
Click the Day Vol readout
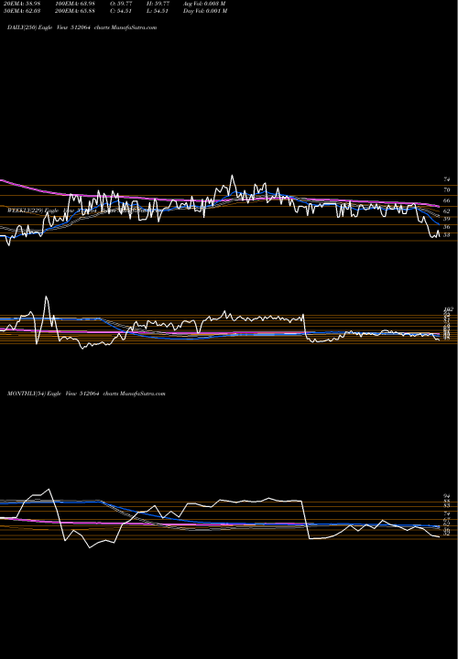pos(205,11)
